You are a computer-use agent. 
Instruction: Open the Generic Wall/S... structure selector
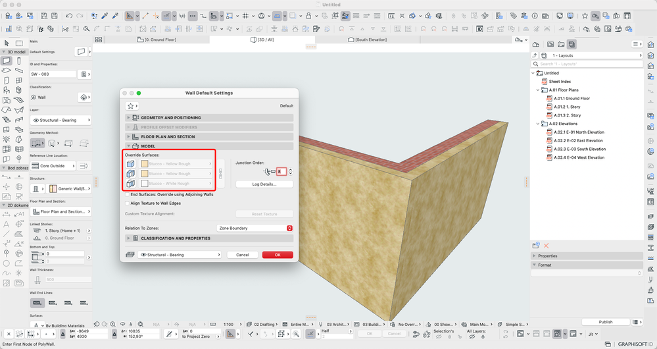pyautogui.click(x=68, y=189)
